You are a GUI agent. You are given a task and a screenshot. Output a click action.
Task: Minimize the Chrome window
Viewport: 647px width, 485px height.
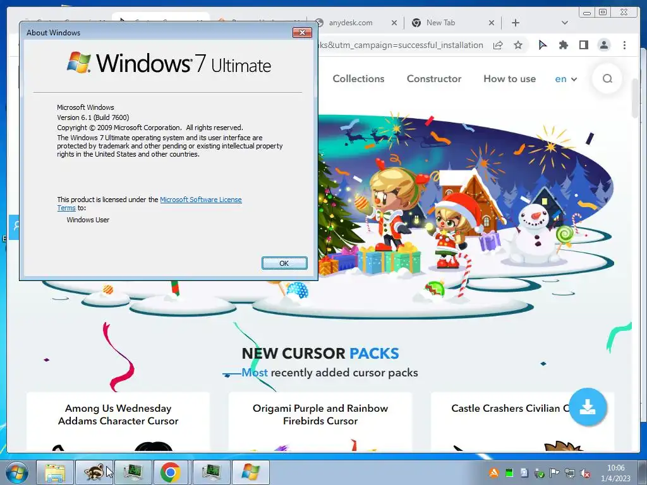(x=586, y=13)
